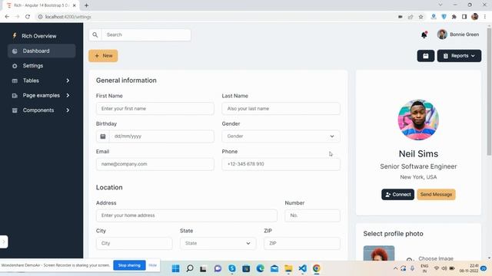Image resolution: width=492 pixels, height=276 pixels.
Task: Click the First Name field
Action: pos(155,109)
